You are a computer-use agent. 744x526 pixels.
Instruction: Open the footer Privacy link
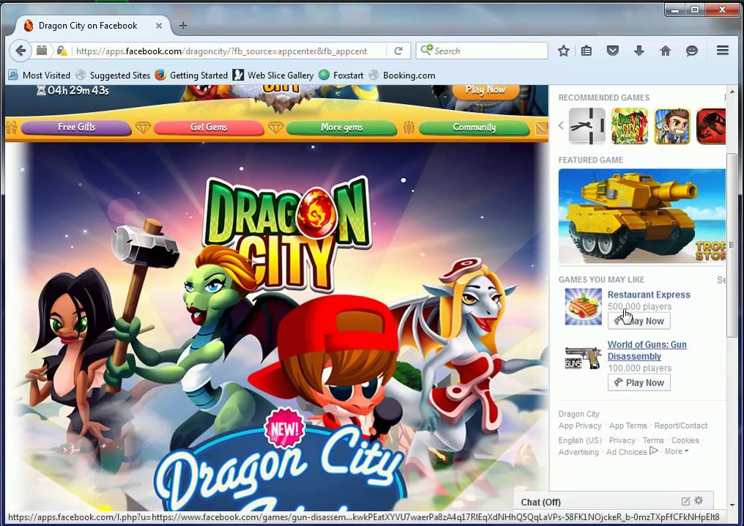622,440
